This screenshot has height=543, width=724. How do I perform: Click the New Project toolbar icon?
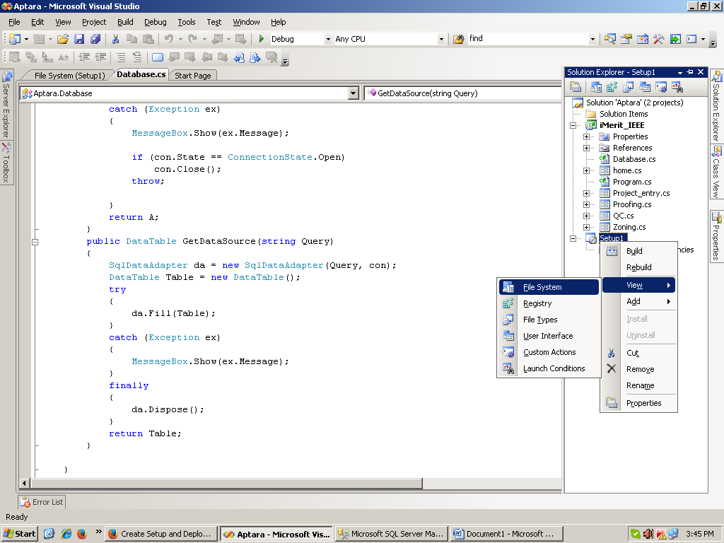click(x=15, y=40)
